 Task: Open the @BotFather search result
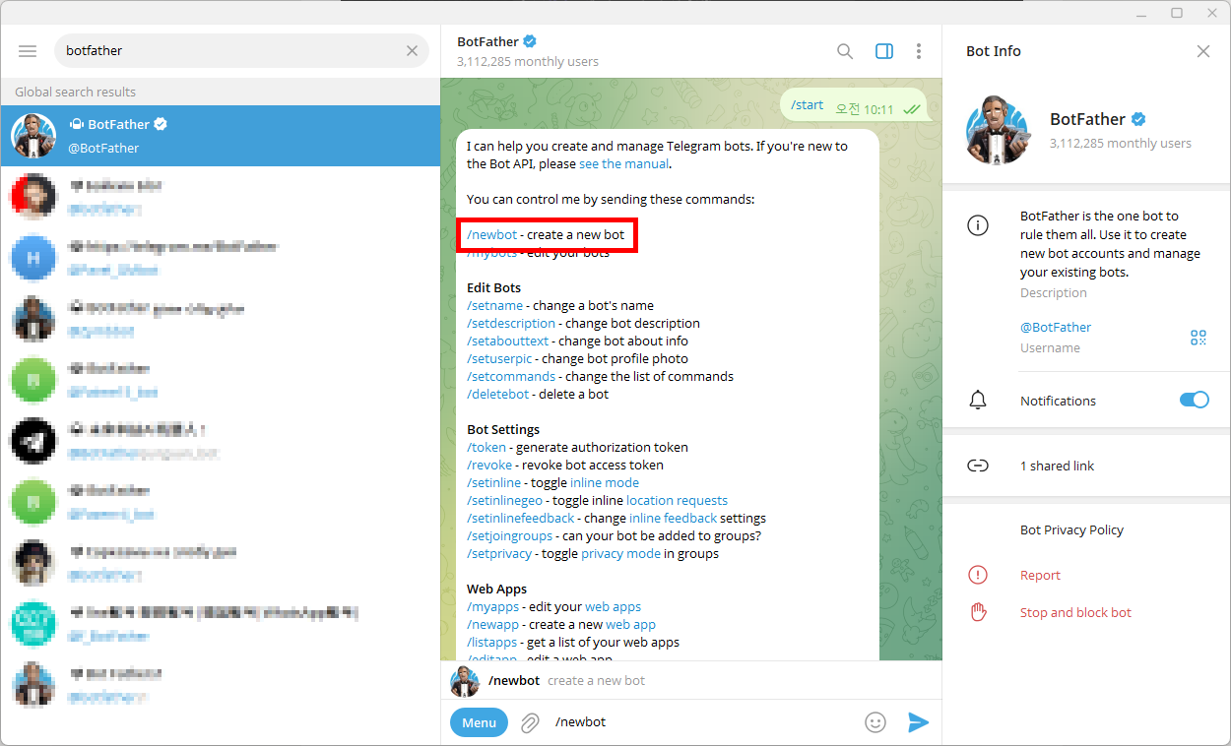pos(220,136)
